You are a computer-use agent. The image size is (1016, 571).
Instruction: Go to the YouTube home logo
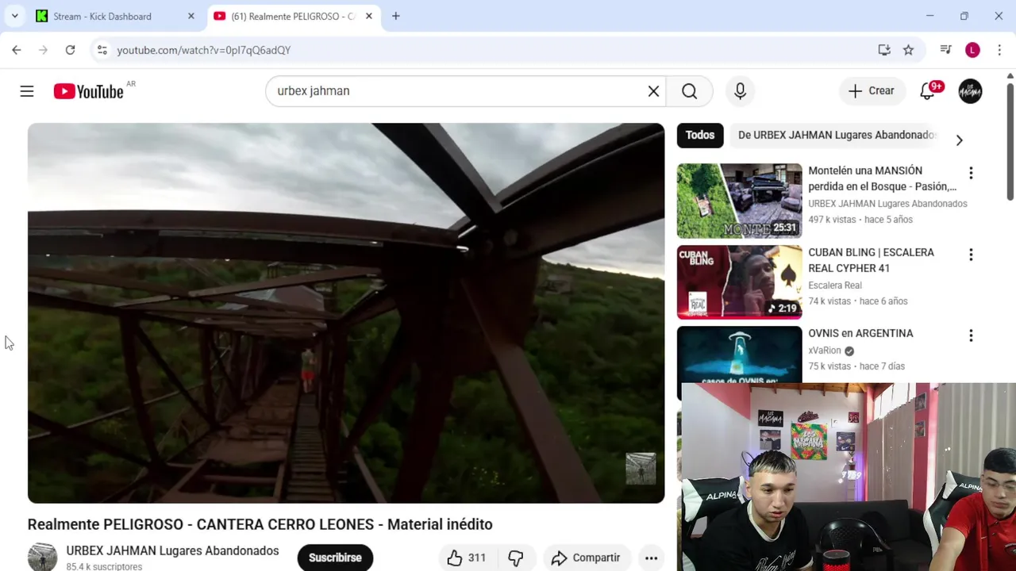pyautogui.click(x=88, y=91)
